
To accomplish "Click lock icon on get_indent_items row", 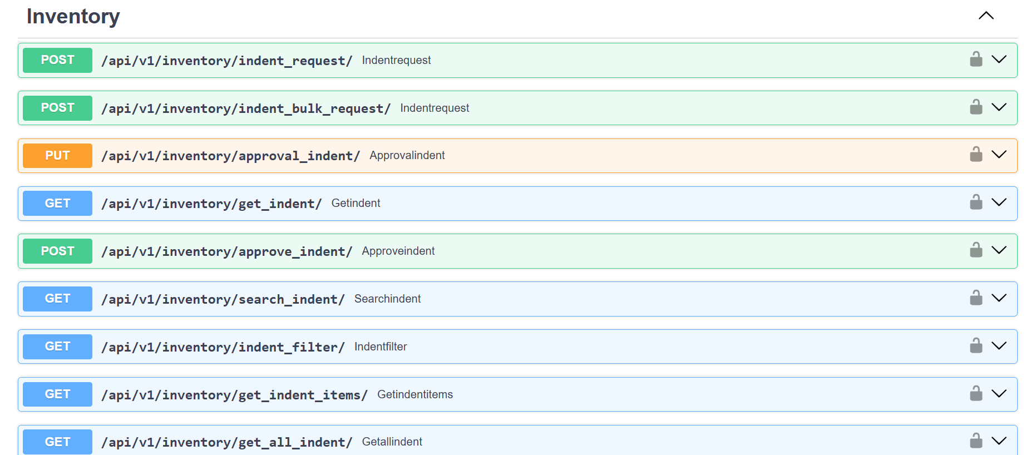I will tap(976, 393).
